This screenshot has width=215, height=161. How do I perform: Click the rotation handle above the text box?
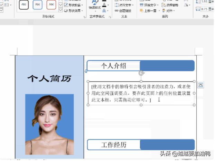point(141,73)
